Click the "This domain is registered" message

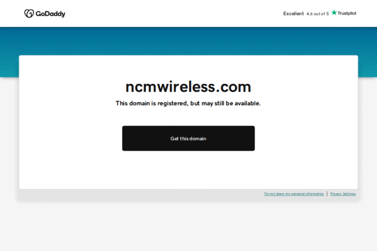(x=188, y=103)
